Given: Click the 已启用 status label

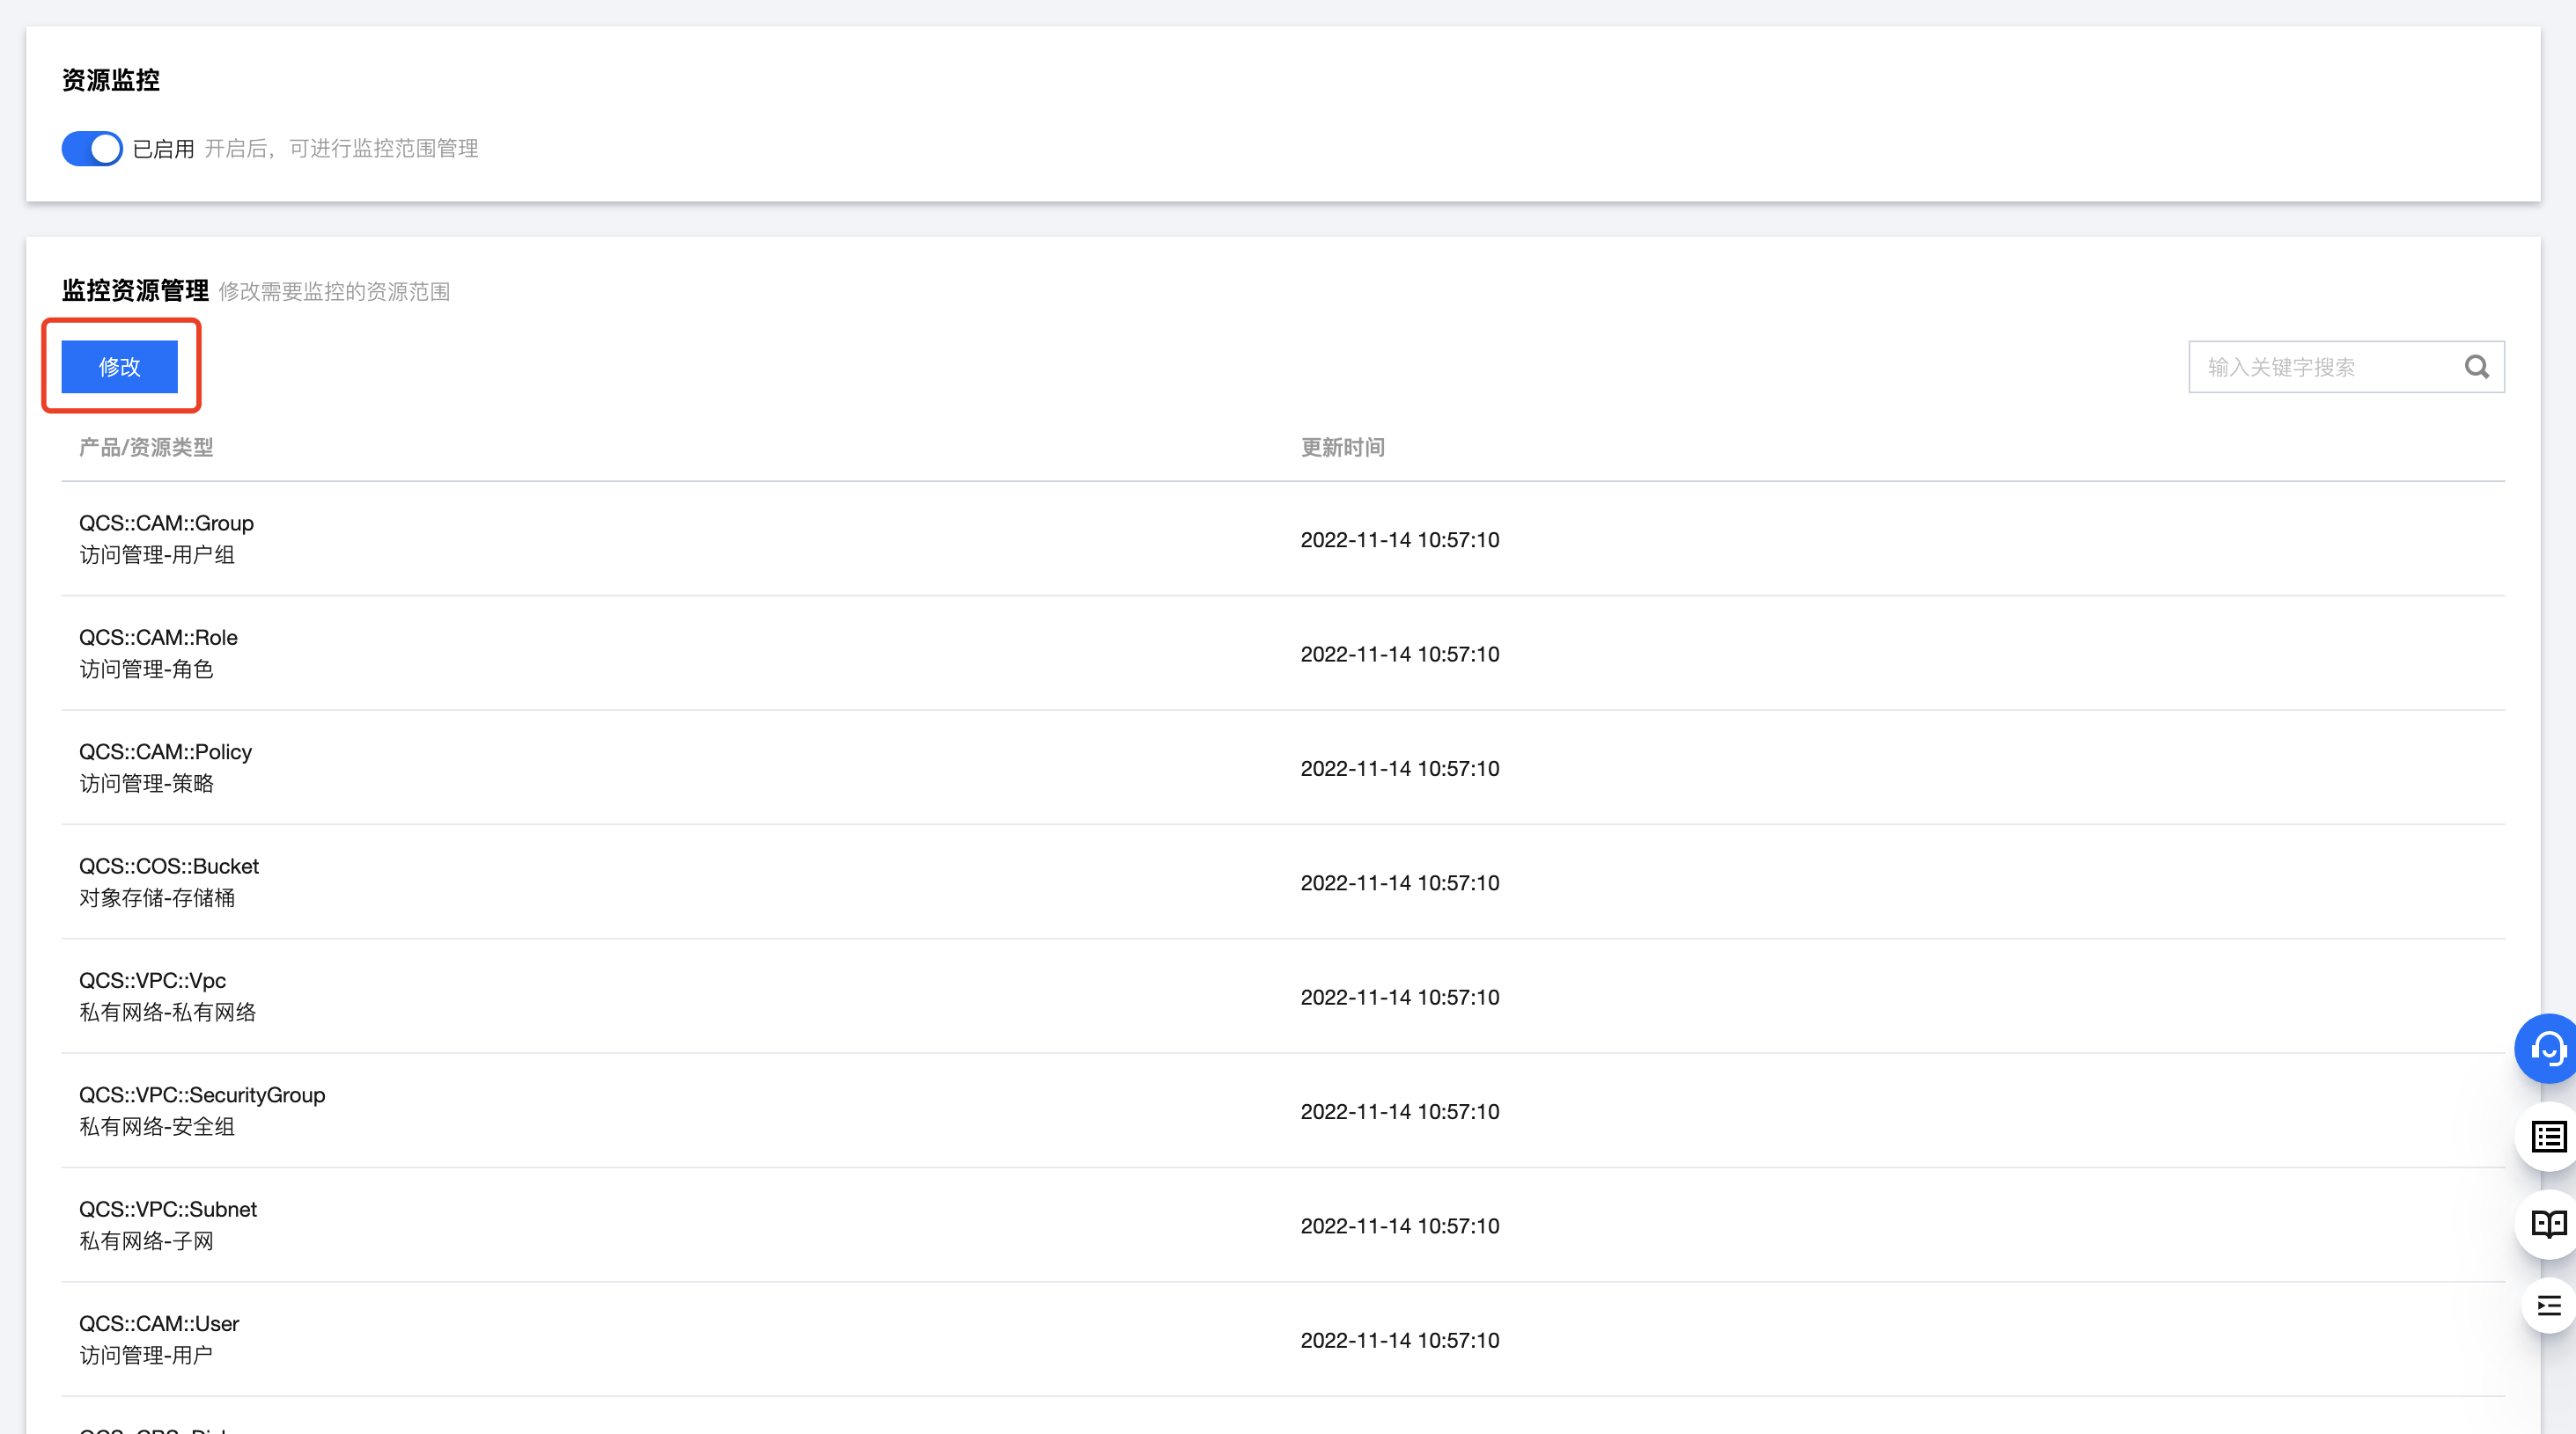Looking at the screenshot, I should [163, 149].
